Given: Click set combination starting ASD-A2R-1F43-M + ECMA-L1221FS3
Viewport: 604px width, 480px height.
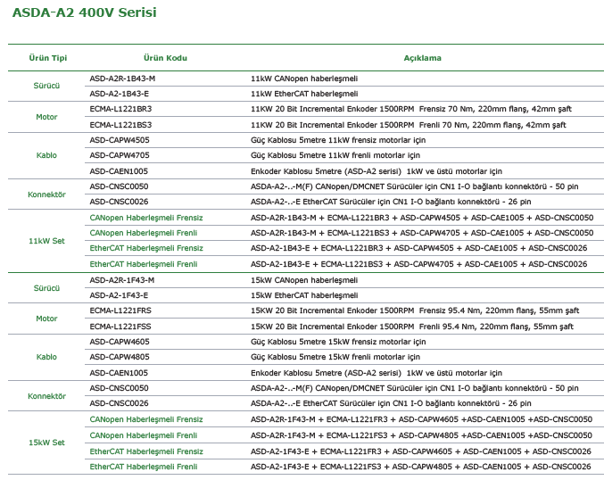Looking at the screenshot, I should [421, 435].
